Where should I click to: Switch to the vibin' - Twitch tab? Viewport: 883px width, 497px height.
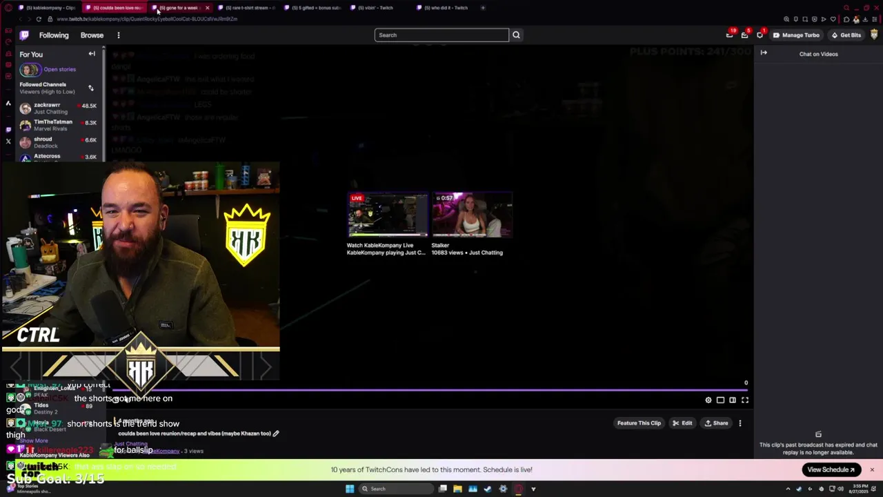tap(379, 8)
